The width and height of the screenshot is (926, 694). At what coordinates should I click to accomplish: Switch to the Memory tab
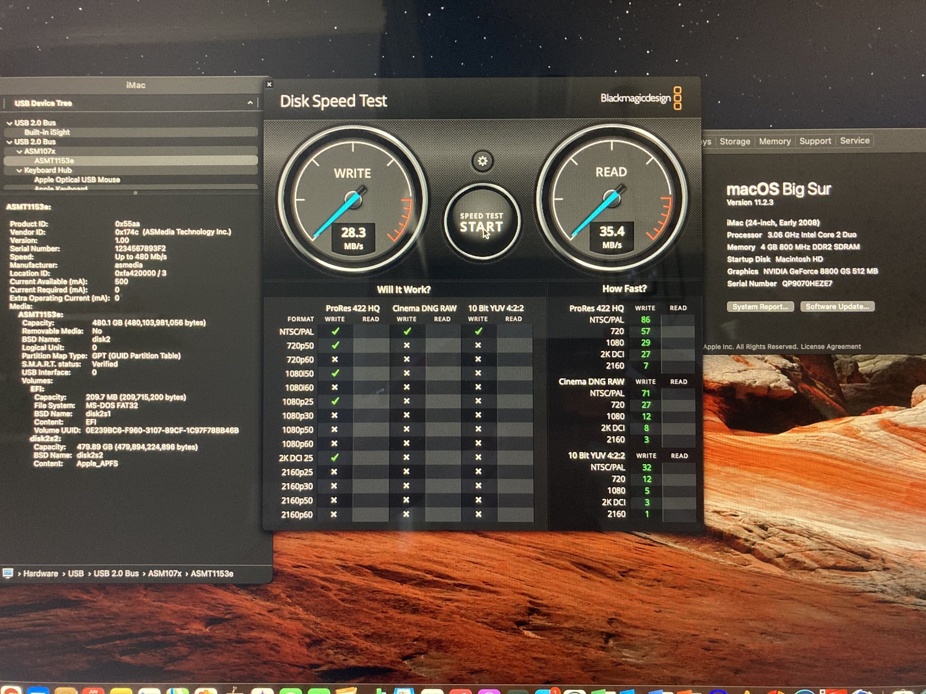[x=775, y=142]
